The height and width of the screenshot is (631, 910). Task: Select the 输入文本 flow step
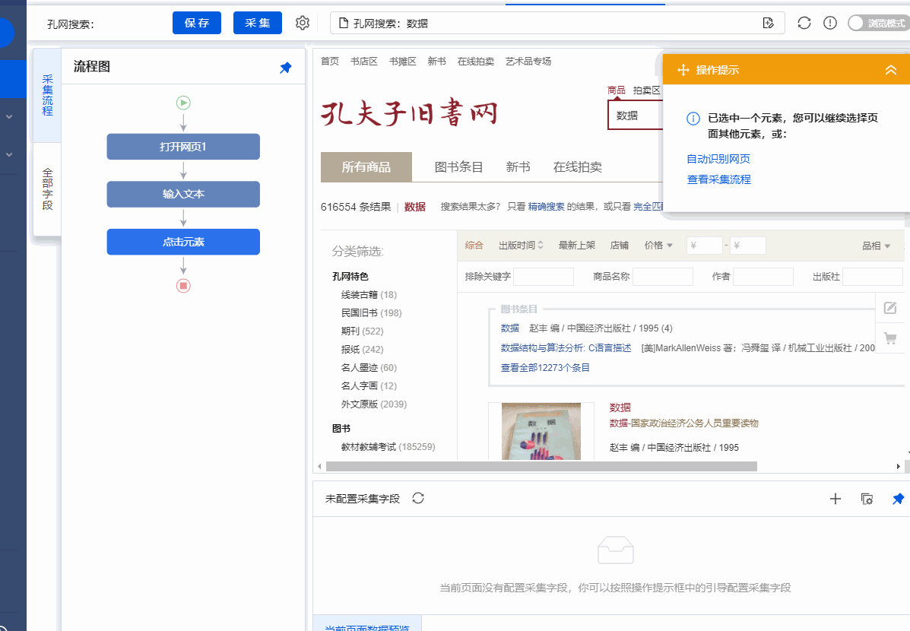tap(183, 194)
